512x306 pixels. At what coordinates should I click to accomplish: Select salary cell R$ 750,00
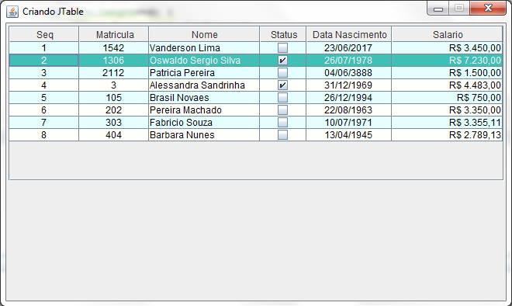coord(447,98)
